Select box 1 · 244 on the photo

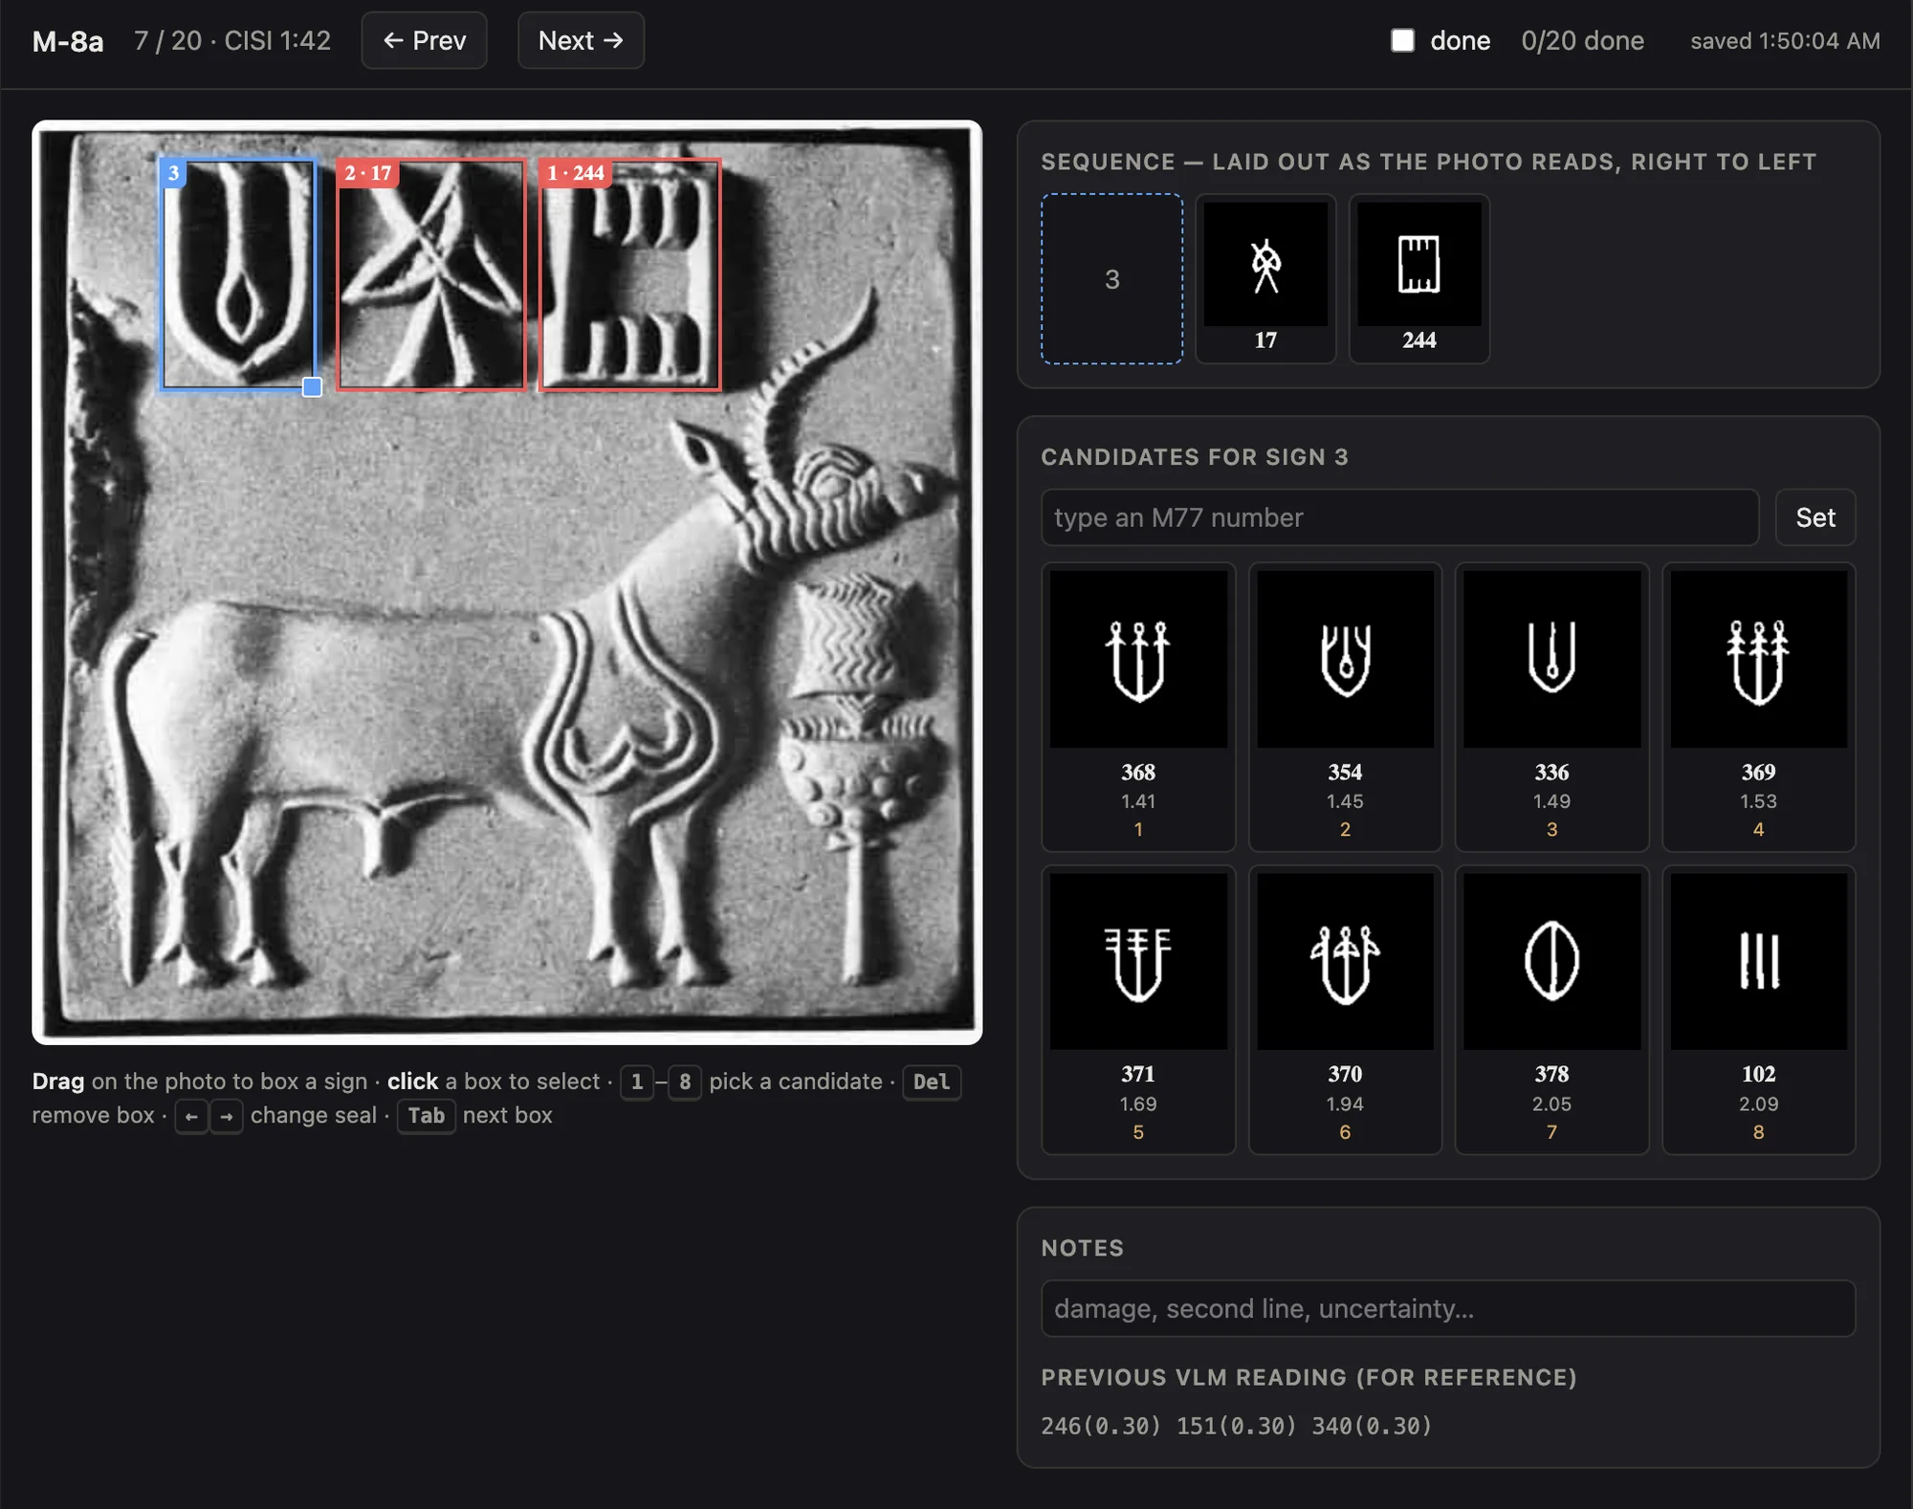point(629,273)
